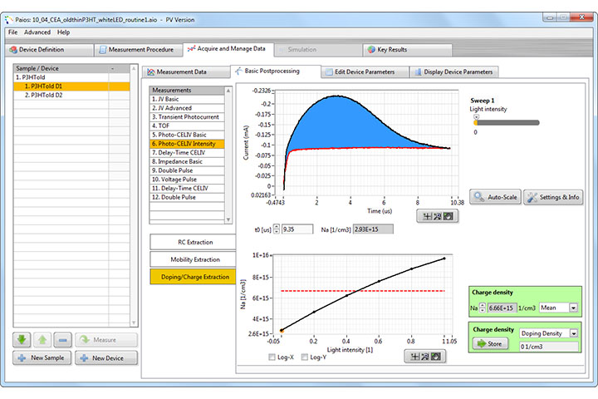Screen dimensions: 598x399
Task: Click the Auto-Scale magnifier button
Action: pos(495,197)
